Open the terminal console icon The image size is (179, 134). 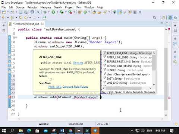(32, 12)
